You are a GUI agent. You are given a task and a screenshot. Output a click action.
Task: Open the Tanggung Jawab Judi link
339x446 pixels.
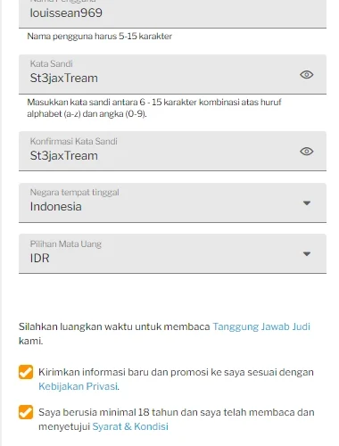point(261,326)
